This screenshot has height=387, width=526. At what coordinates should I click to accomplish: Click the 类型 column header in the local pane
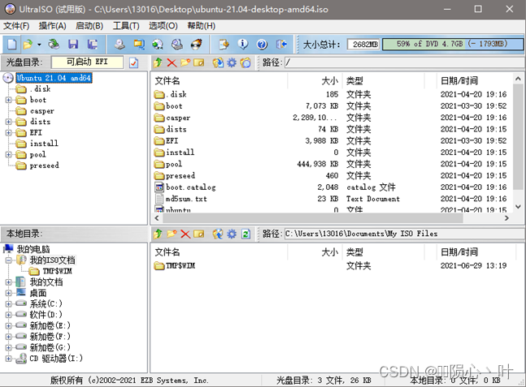[x=354, y=252]
